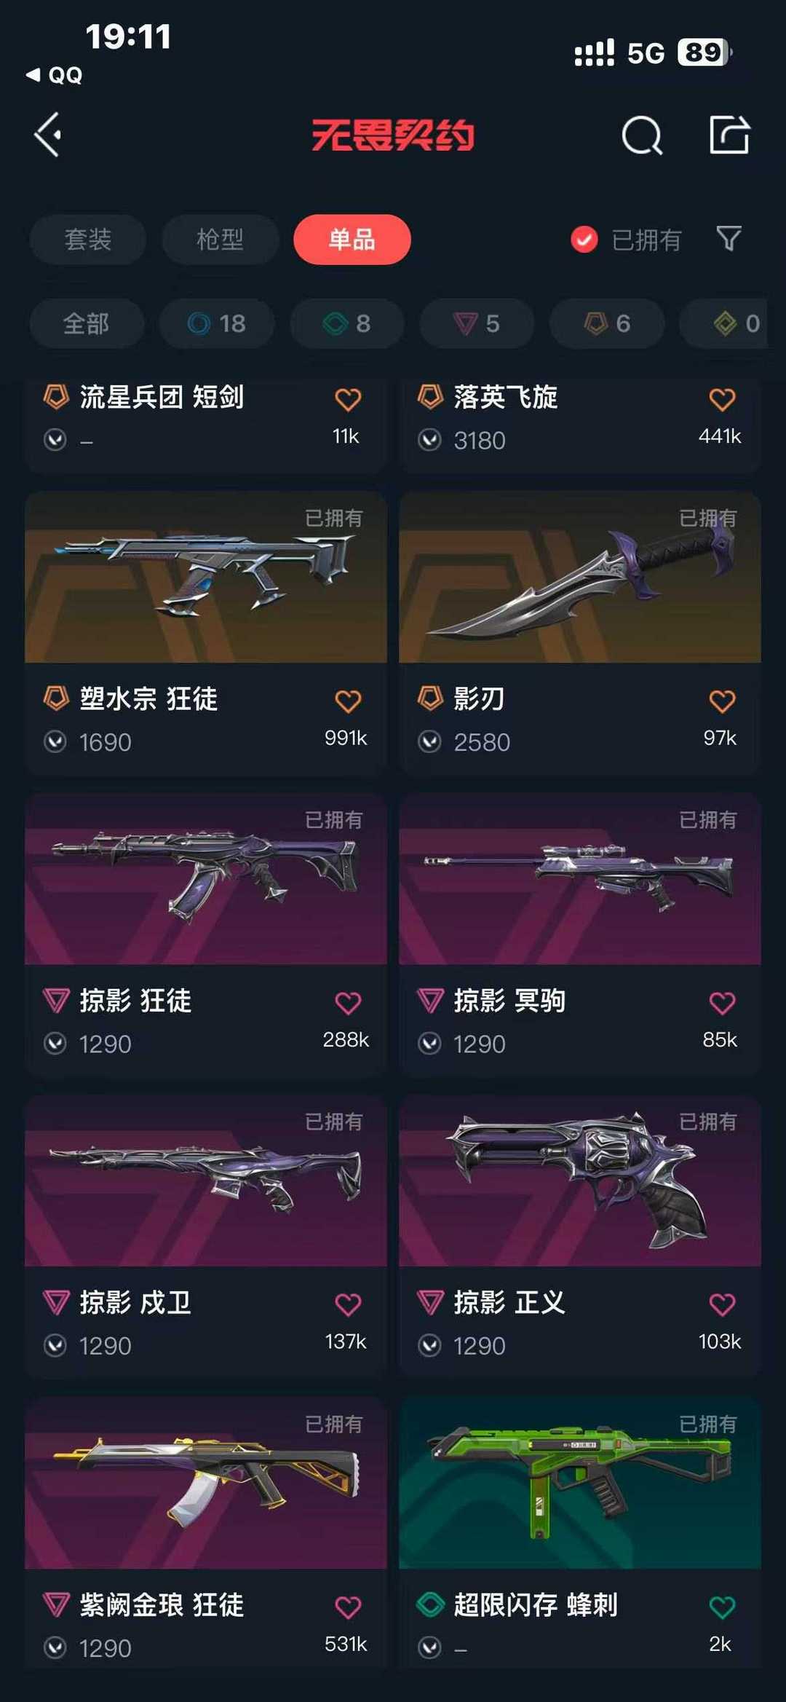Open the filter funnel icon
This screenshot has width=786, height=1702.
729,238
